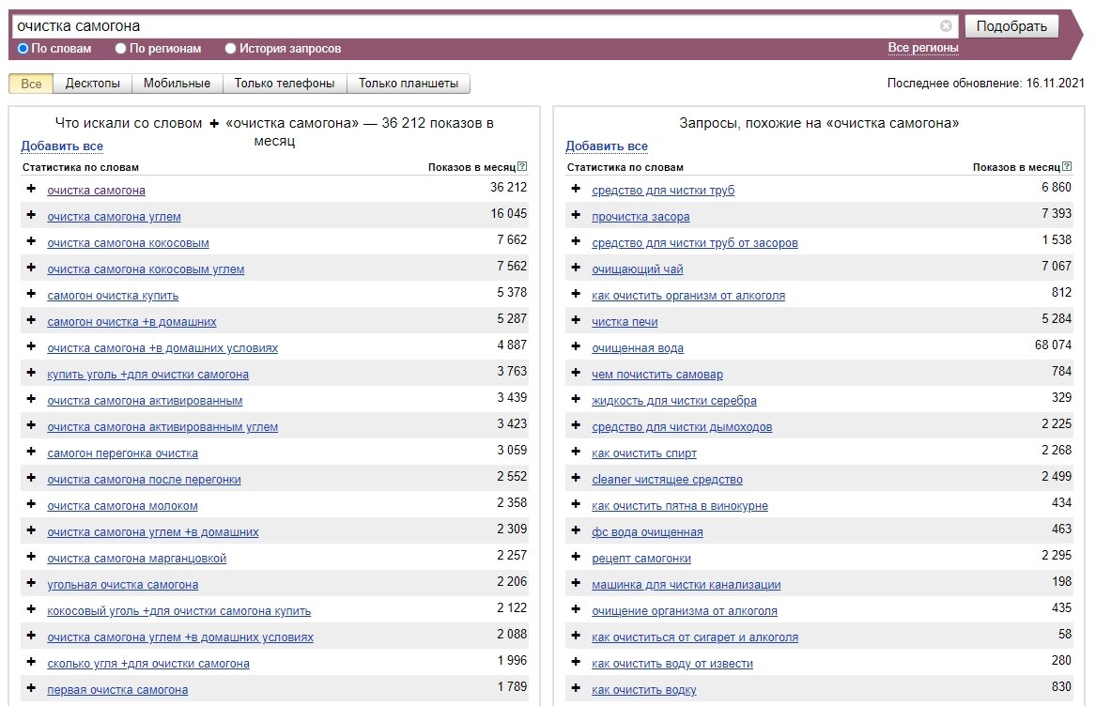Click plus beside 'самогон очистка +в домашних'
The height and width of the screenshot is (706, 1111).
click(x=30, y=319)
